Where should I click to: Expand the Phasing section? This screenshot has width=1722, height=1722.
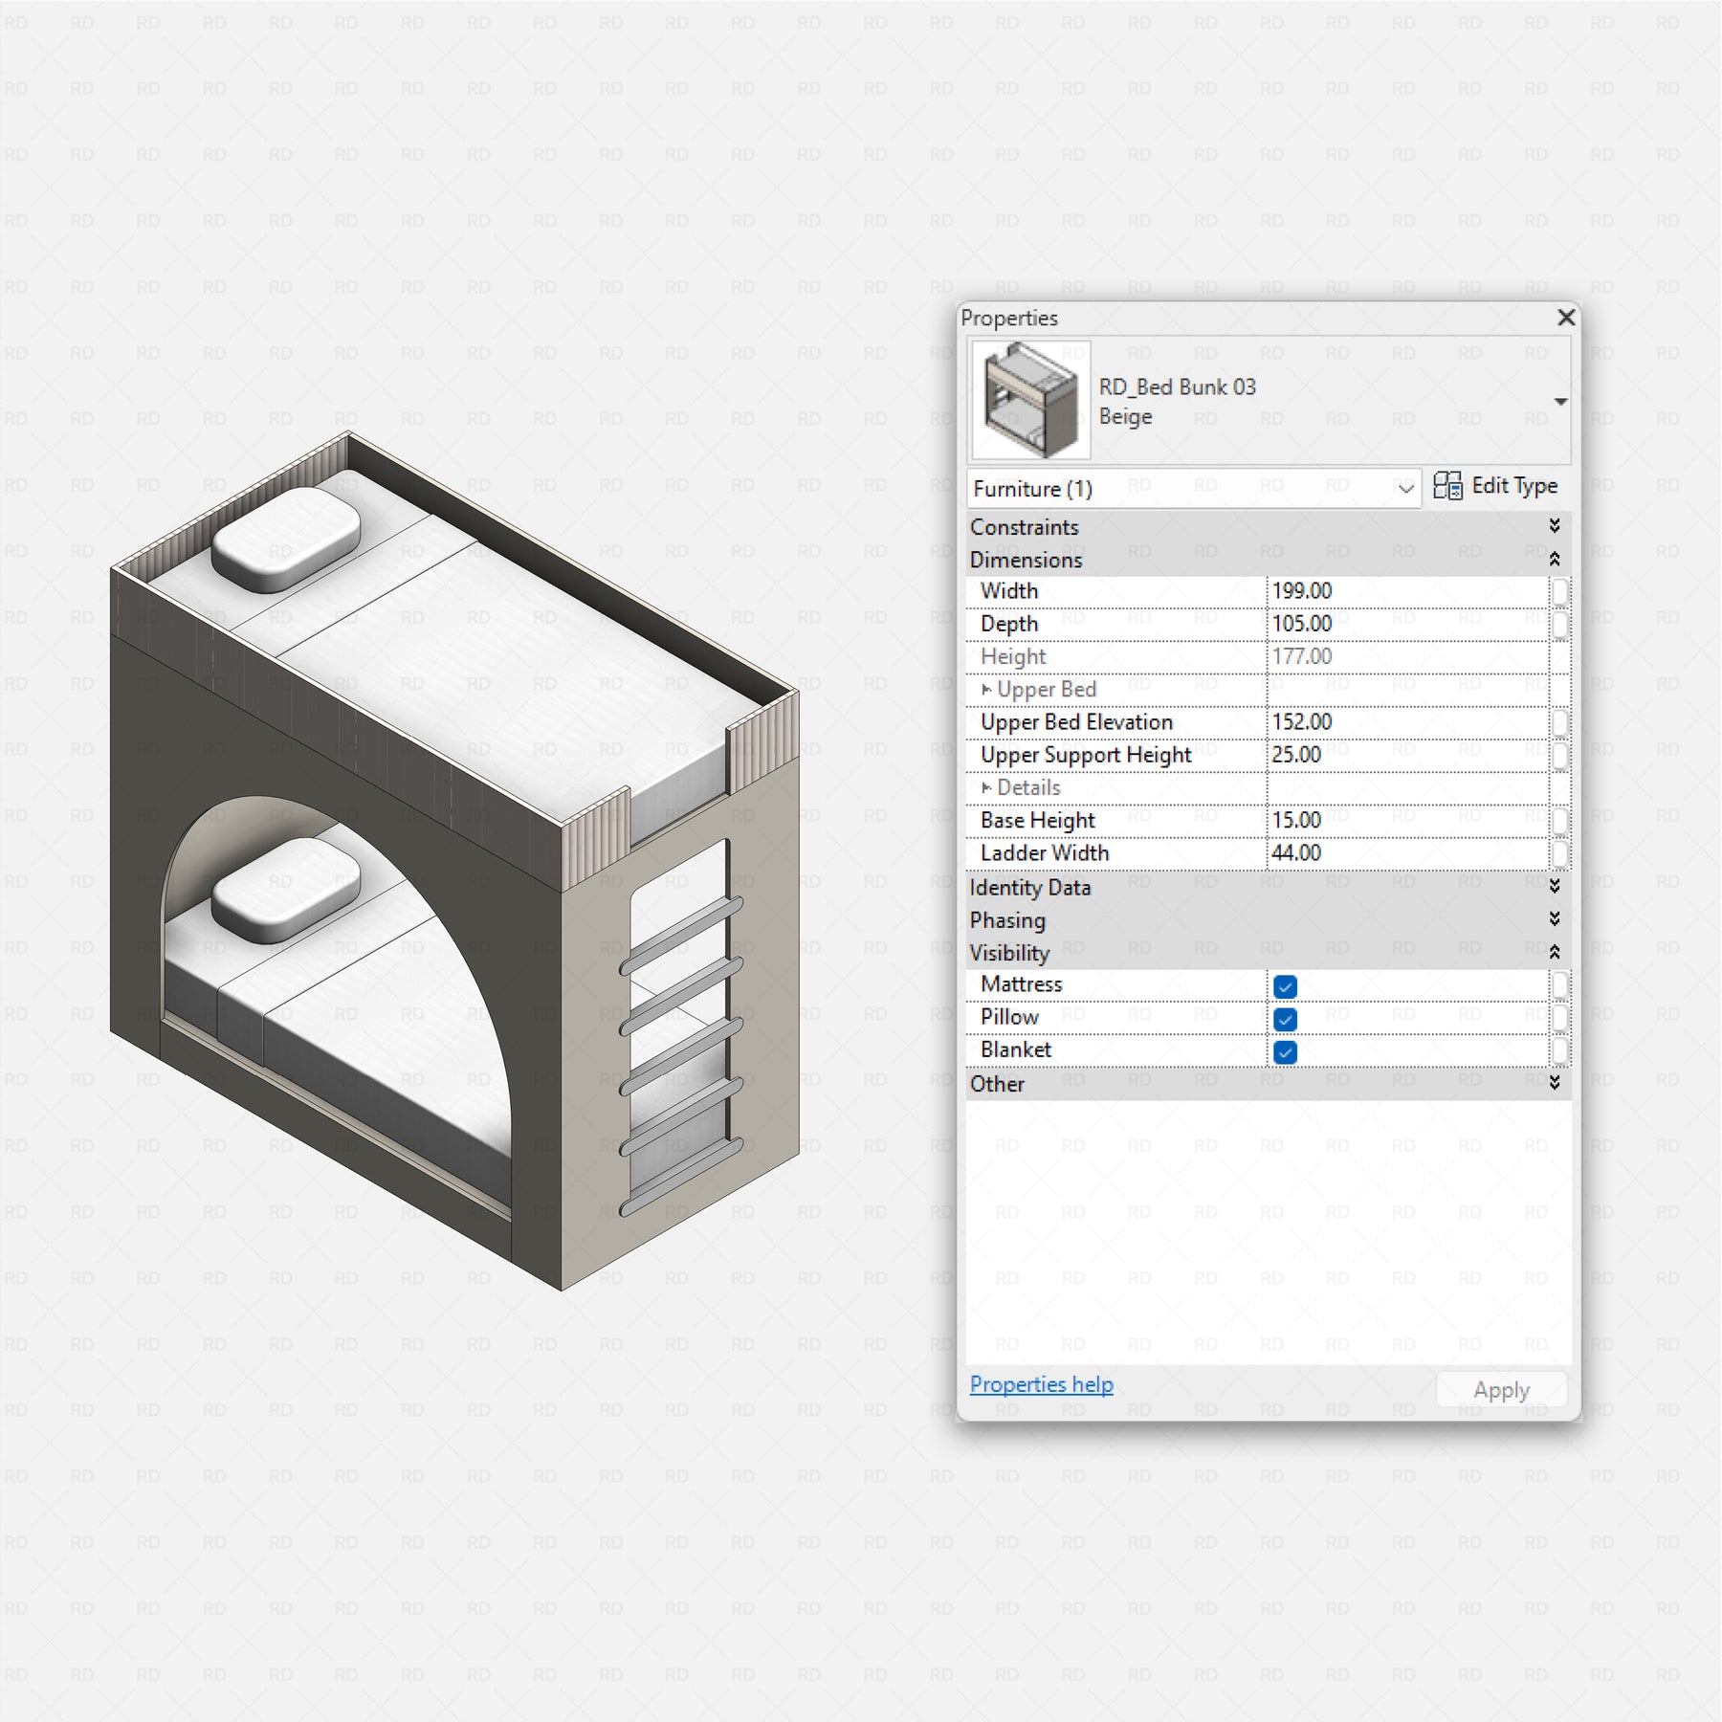tap(1554, 919)
